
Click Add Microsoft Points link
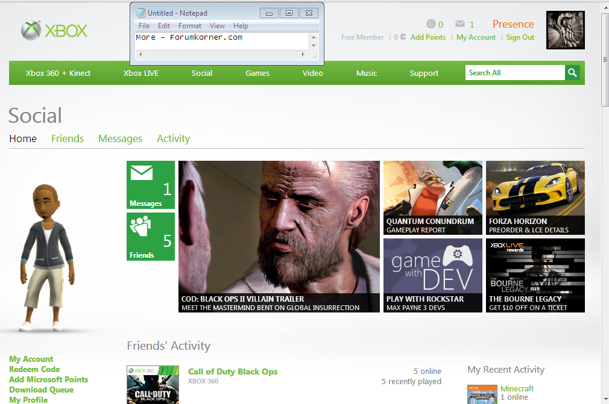(49, 379)
